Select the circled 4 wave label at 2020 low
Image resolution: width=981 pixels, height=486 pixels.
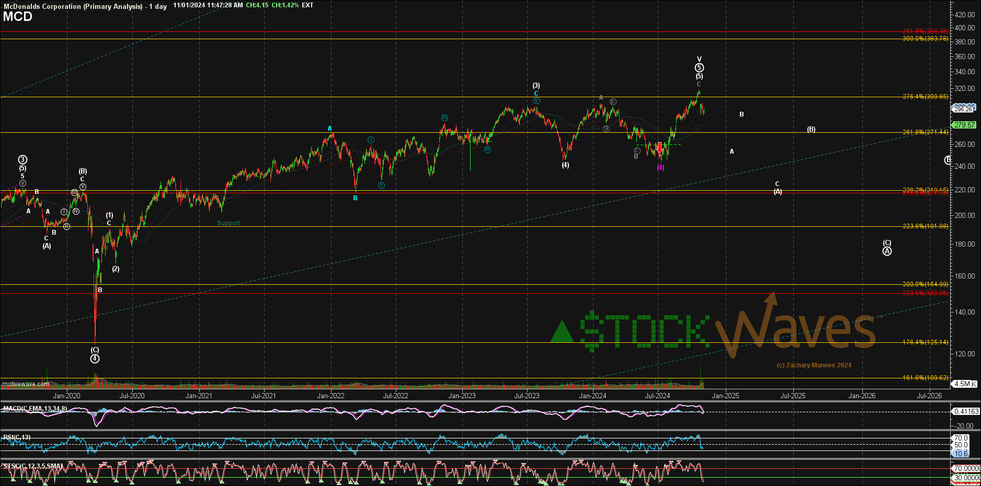click(95, 358)
